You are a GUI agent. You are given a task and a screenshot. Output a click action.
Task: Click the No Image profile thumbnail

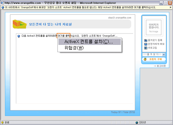coord(154,28)
